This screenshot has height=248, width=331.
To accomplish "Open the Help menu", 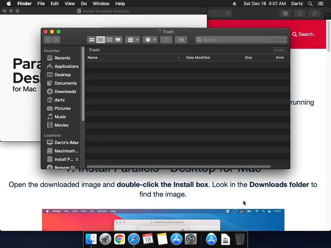I will pyautogui.click(x=120, y=4).
